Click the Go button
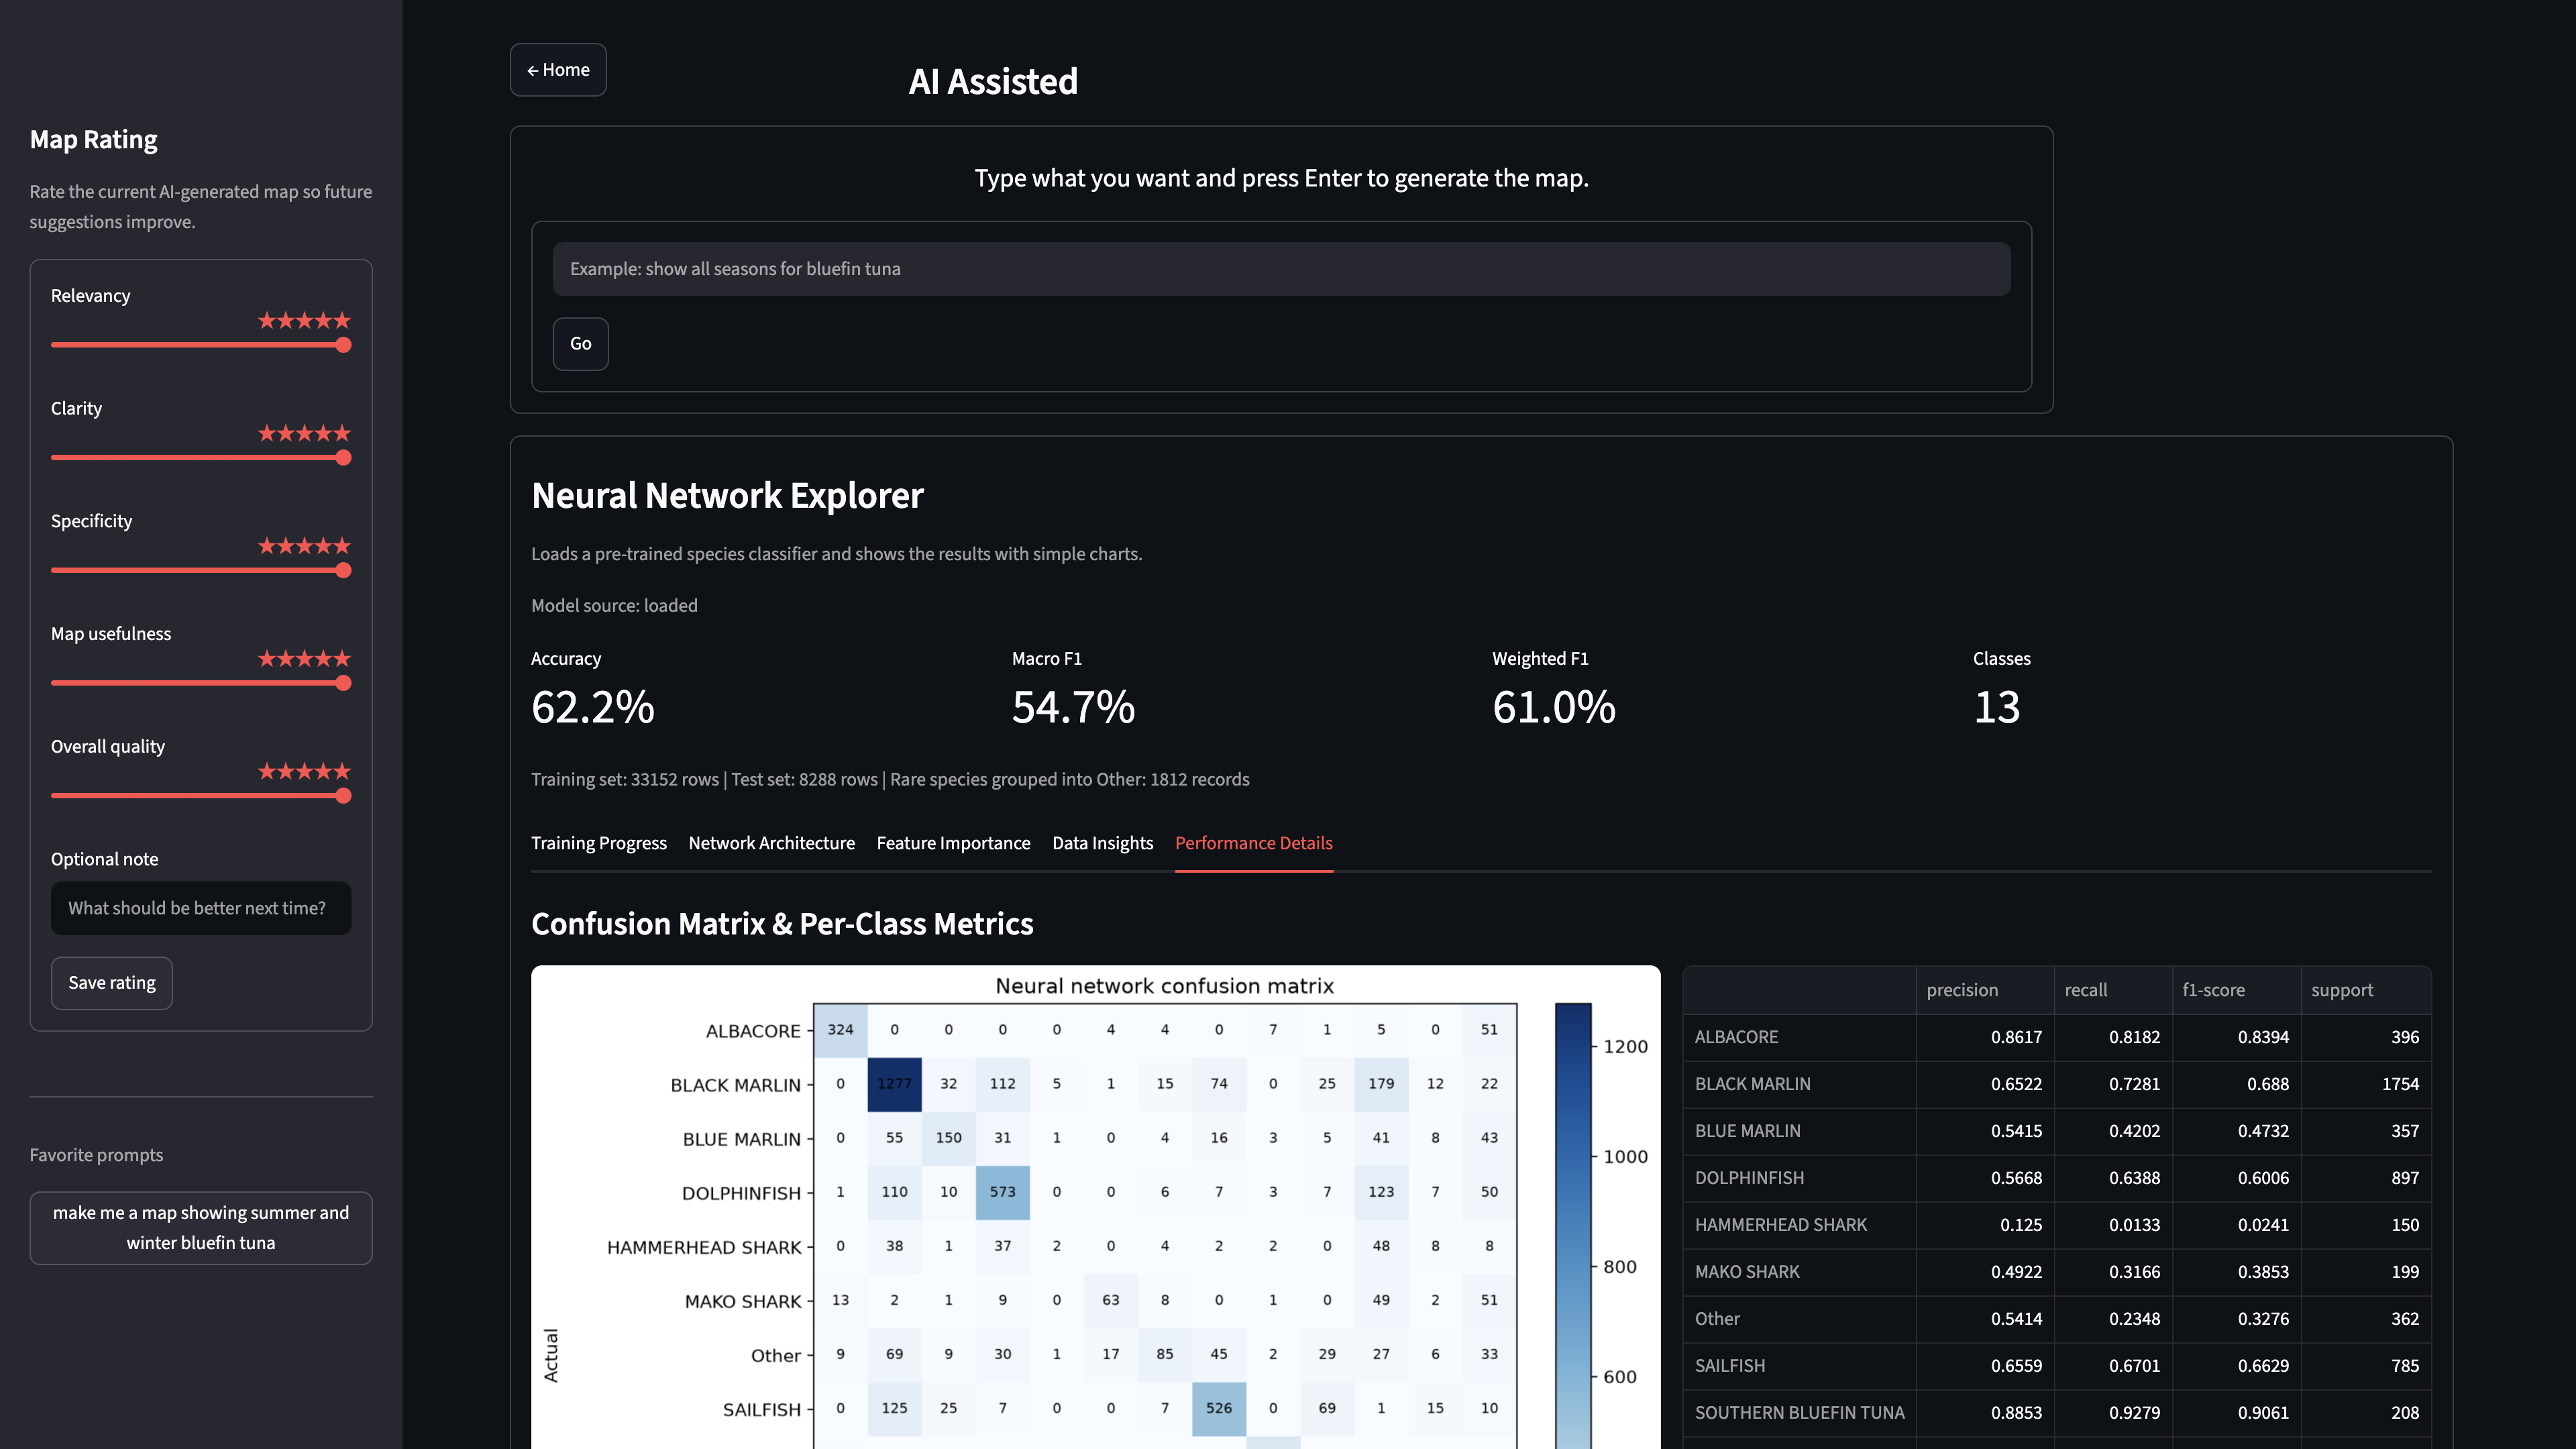The image size is (2576, 1449). click(x=580, y=344)
